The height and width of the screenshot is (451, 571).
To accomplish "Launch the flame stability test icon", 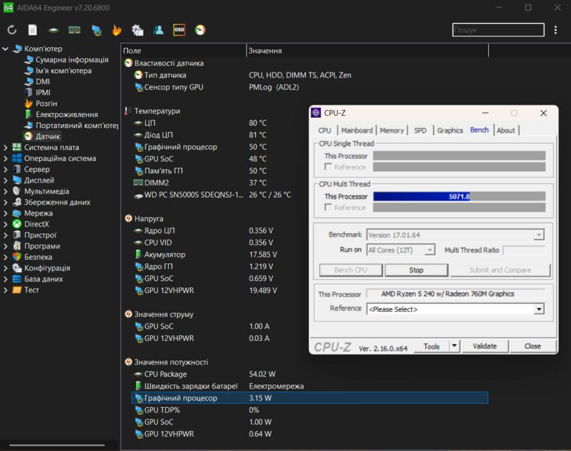I will [x=117, y=30].
